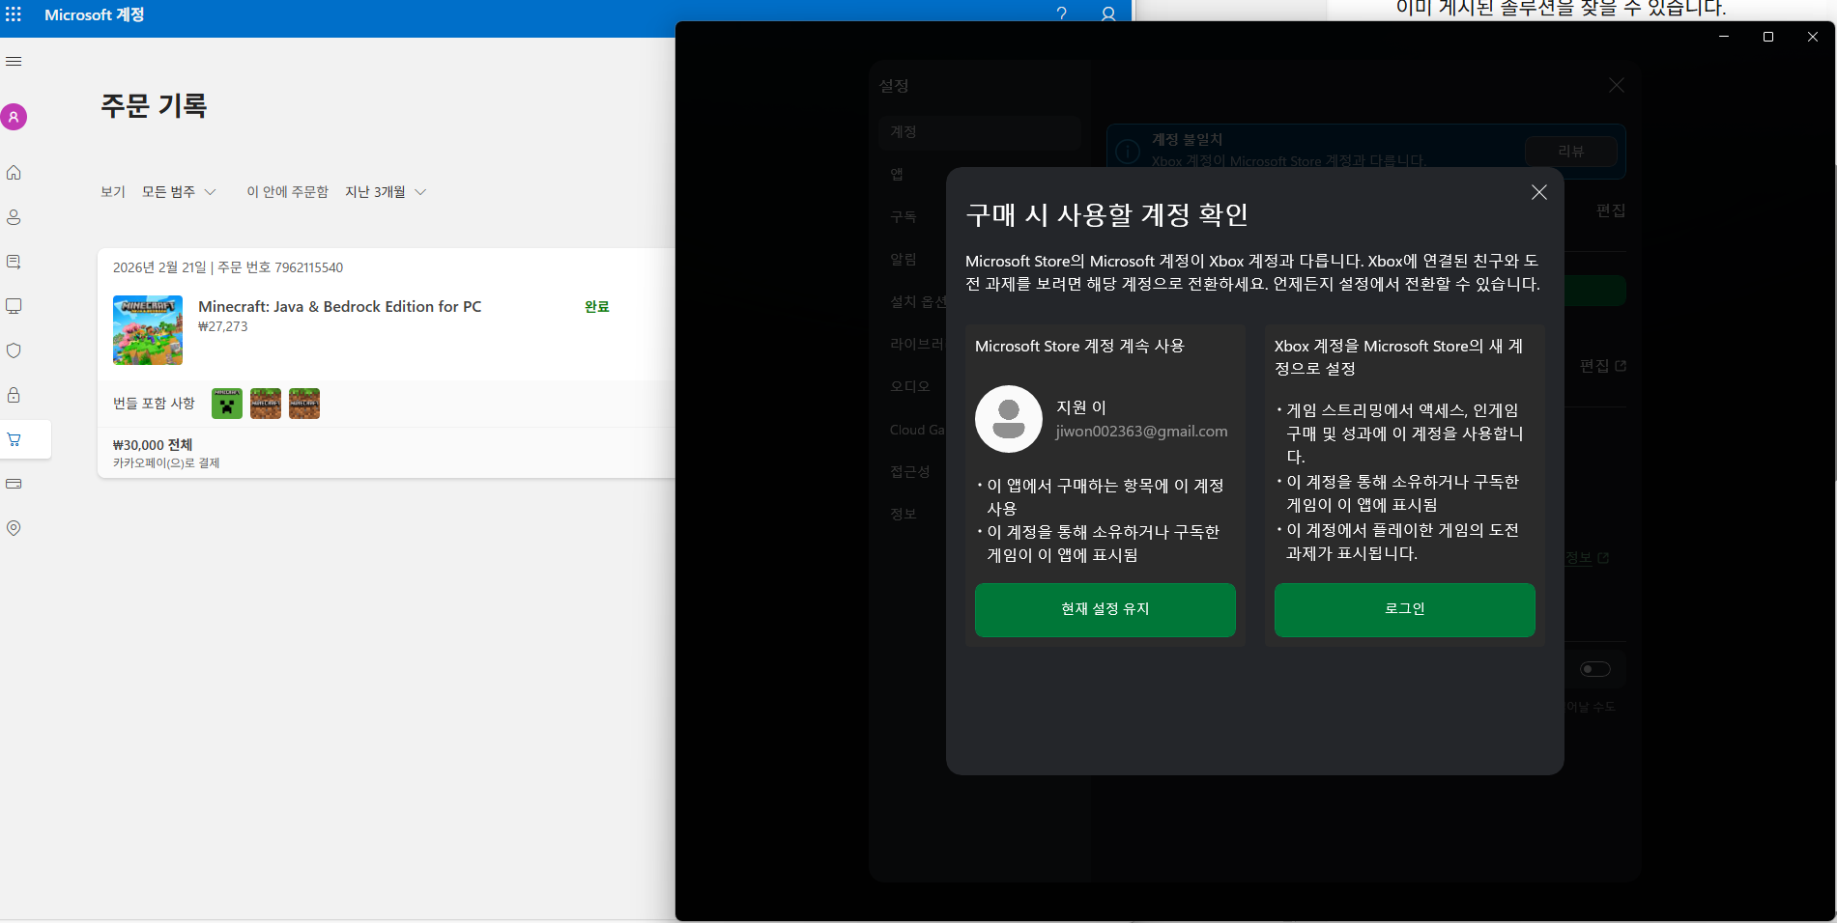Screen dimensions: 1837x923
Task: Click the 완료 order status text
Action: tap(597, 306)
